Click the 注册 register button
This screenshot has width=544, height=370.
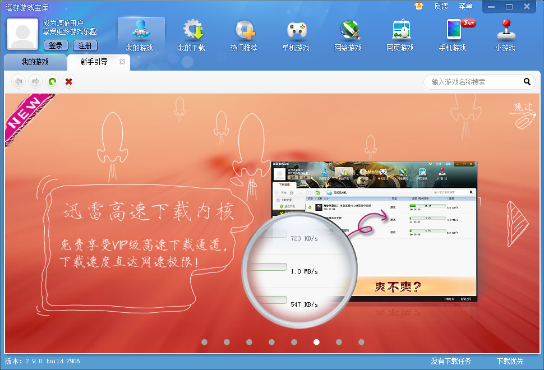click(85, 45)
